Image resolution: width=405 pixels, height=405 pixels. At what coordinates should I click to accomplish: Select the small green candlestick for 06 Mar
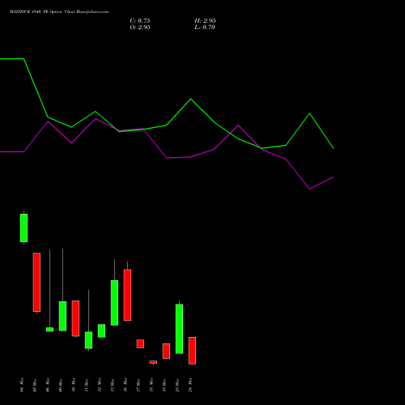pyautogui.click(x=49, y=330)
